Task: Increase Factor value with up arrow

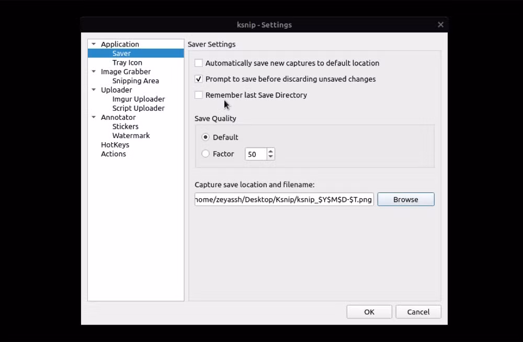Action: 270,151
